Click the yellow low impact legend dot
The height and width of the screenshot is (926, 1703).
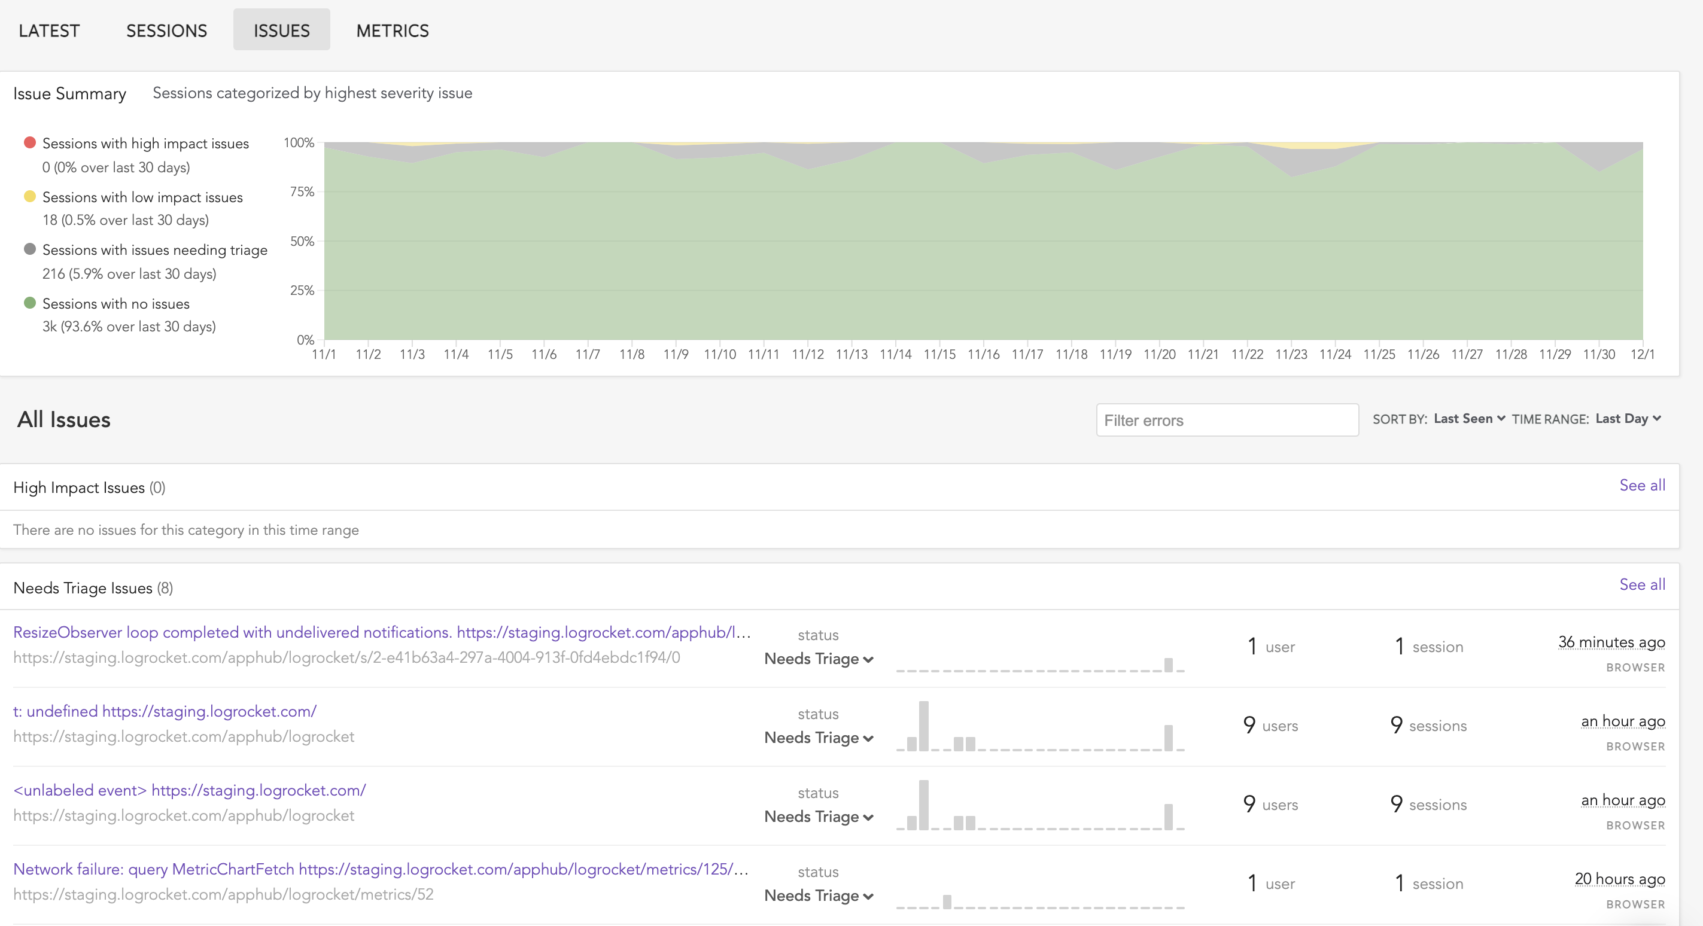30,196
